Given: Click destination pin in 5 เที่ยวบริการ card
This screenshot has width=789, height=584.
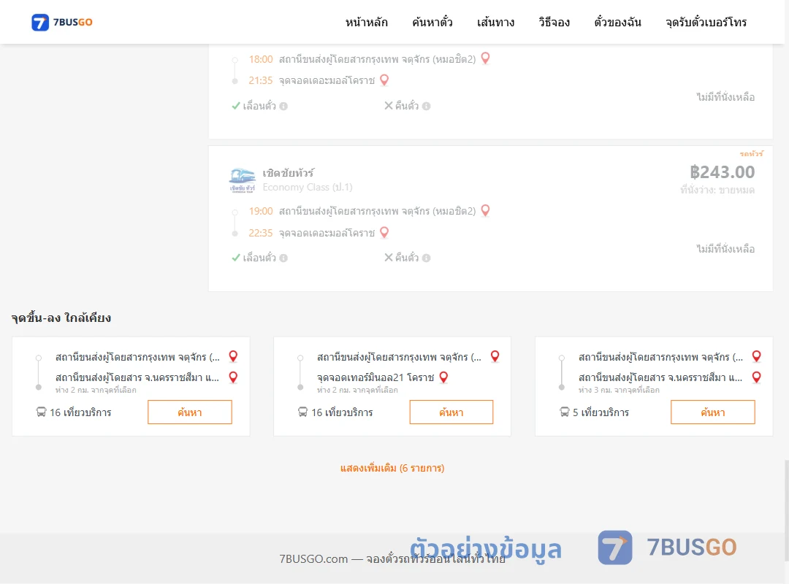Looking at the screenshot, I should 756,377.
